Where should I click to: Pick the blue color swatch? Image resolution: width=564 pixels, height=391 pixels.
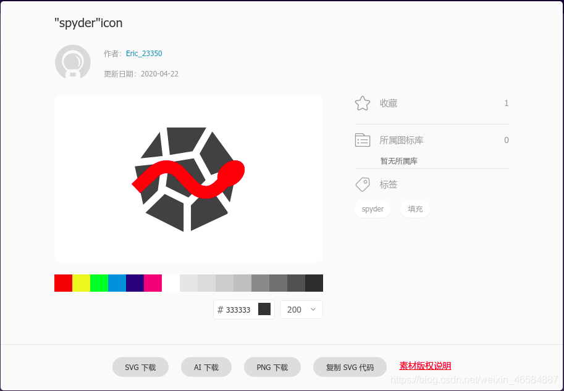coord(117,283)
